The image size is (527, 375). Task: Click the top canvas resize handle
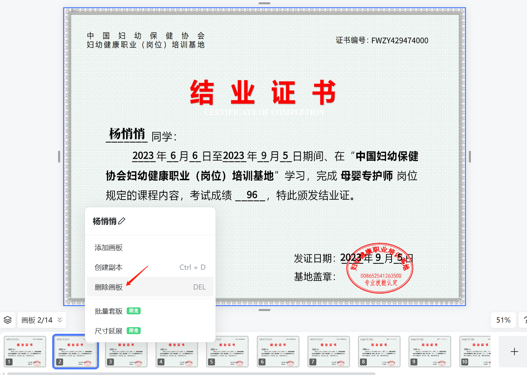(x=264, y=3)
